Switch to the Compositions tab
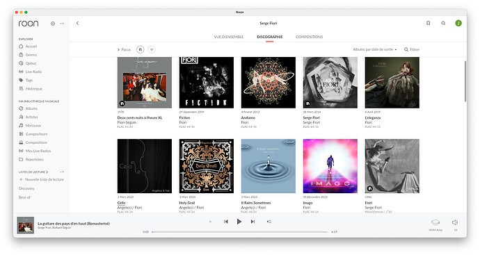The height and width of the screenshot is (255, 480). coord(309,37)
